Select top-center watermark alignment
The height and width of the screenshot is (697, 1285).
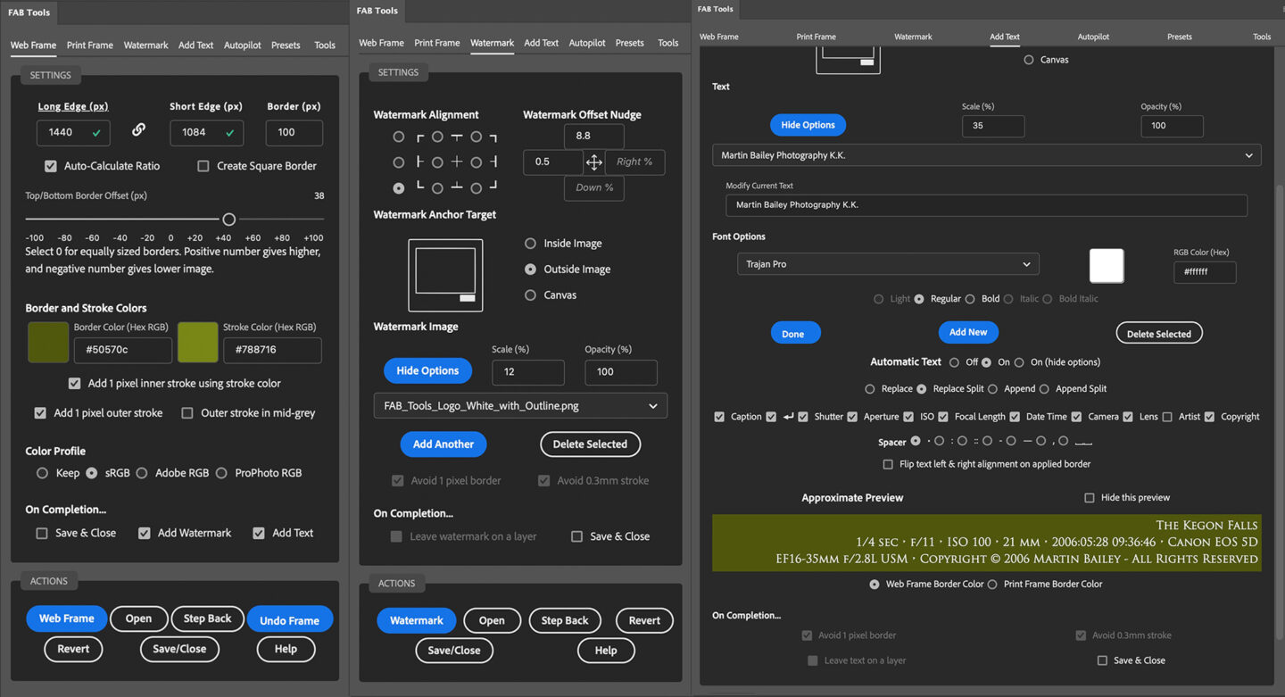(437, 137)
